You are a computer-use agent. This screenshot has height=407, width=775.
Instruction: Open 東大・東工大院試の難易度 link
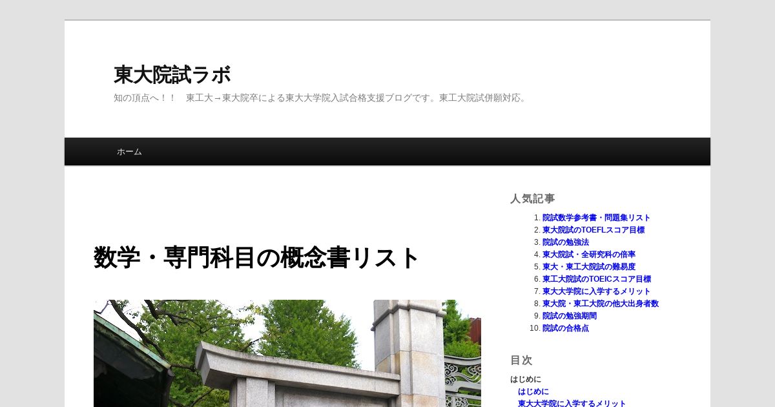point(588,267)
